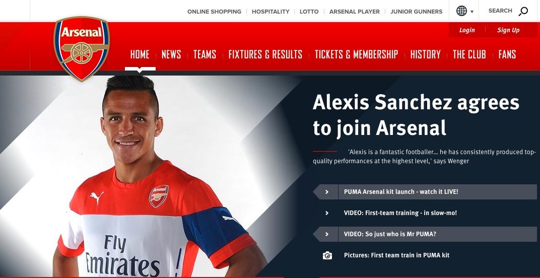Click the Sign Up link

[508, 30]
